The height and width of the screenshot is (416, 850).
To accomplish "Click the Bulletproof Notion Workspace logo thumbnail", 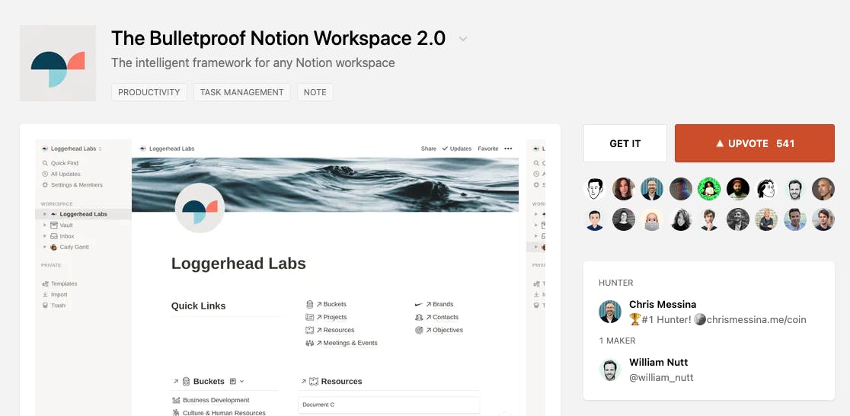I will (58, 63).
